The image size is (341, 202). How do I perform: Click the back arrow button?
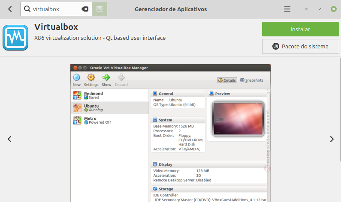click(10, 9)
